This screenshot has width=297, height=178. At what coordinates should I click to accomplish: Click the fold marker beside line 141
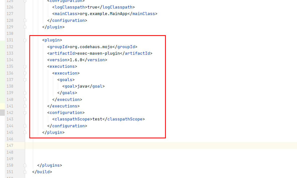click(25, 106)
